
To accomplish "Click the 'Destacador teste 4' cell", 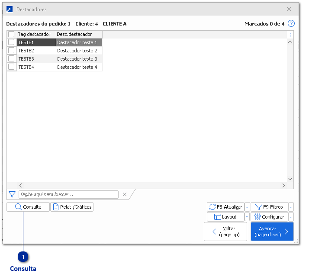I will (79, 67).
